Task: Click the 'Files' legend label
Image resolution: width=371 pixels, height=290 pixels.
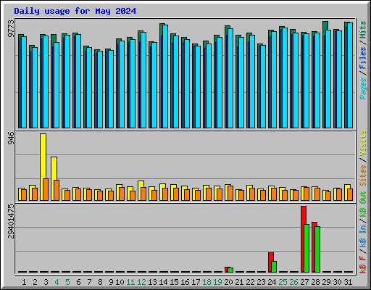Action: tap(363, 58)
